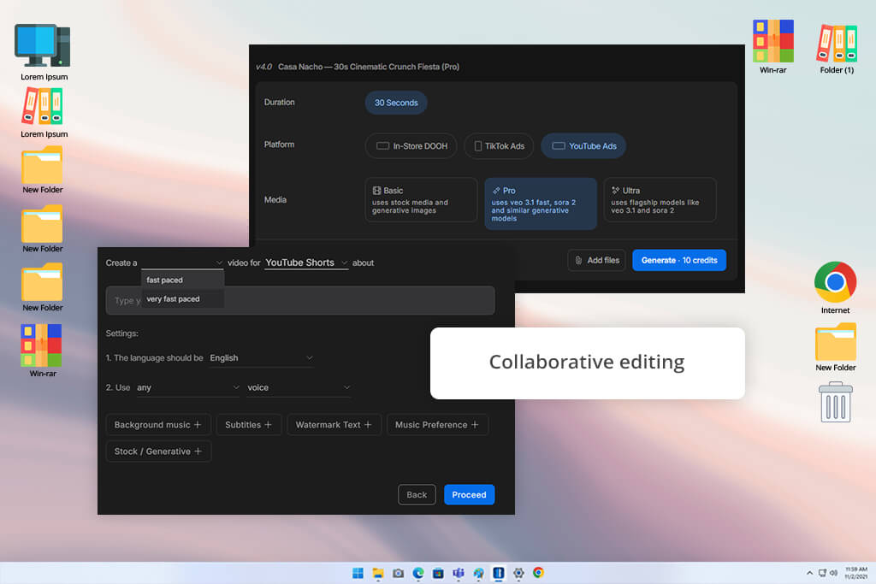
Task: Add the Music Preference setting
Action: pyautogui.click(x=437, y=425)
